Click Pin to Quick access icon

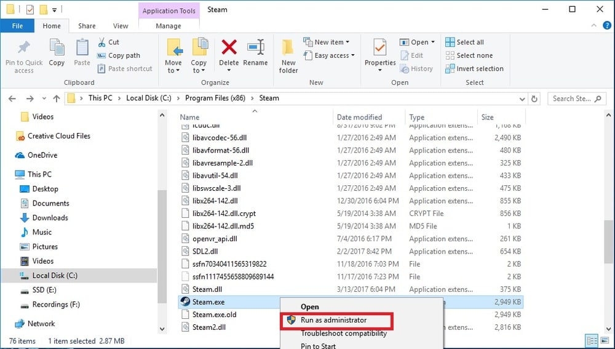pos(24,47)
